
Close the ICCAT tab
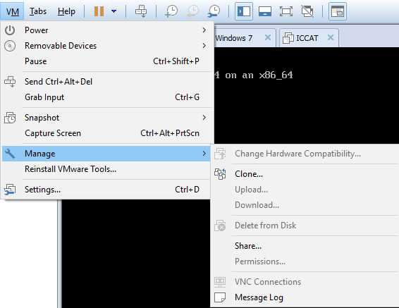click(x=331, y=37)
